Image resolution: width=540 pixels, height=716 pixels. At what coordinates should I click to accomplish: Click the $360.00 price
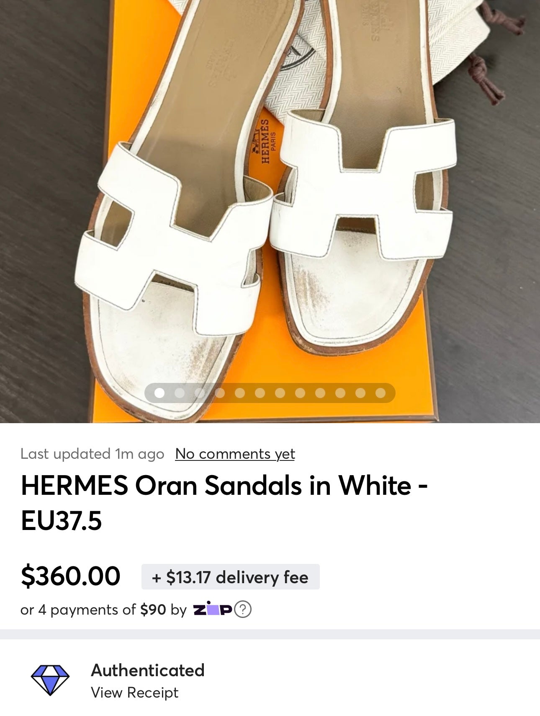point(70,576)
